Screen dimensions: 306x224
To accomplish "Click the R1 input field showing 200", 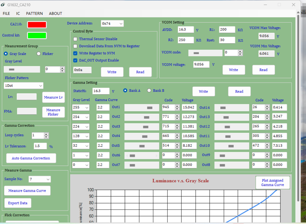I will click(x=227, y=29).
